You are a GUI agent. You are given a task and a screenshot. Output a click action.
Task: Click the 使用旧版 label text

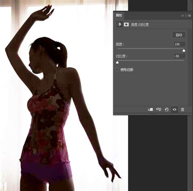(x=127, y=70)
